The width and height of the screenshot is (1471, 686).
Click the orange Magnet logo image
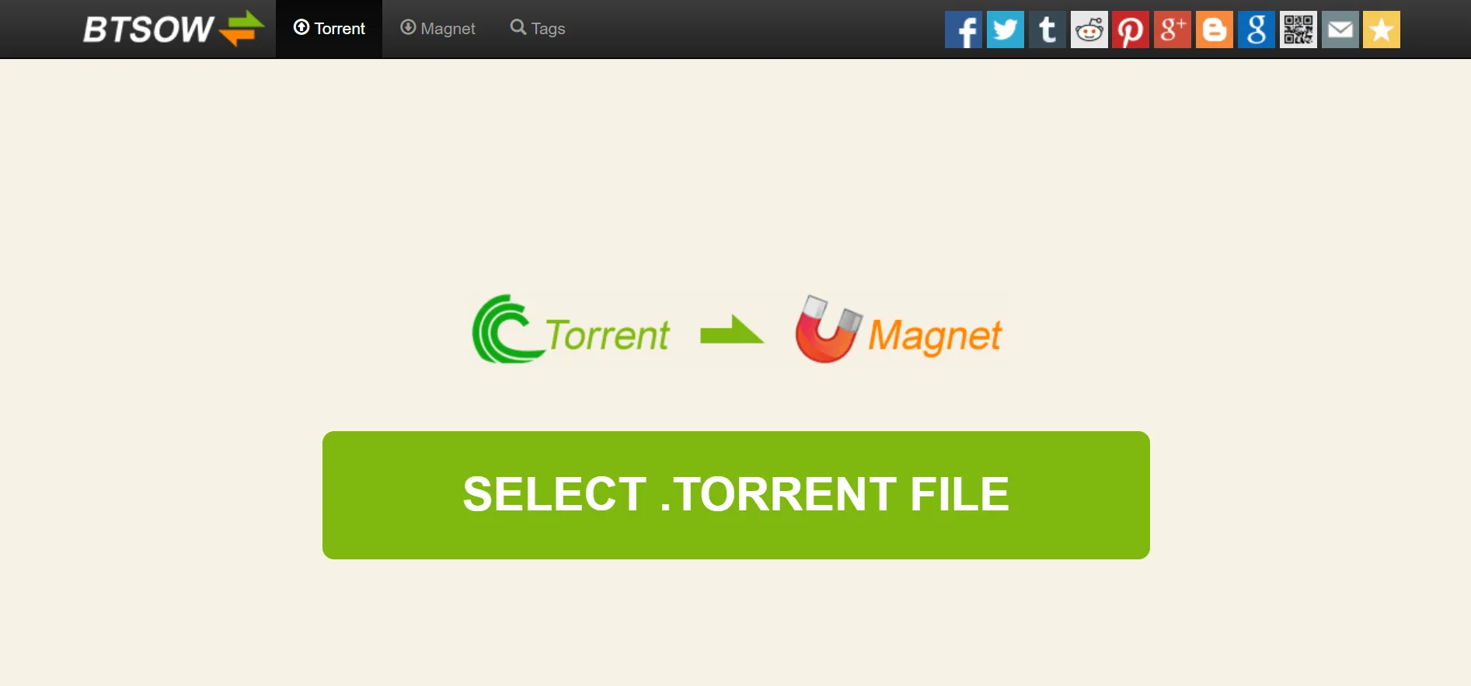[899, 329]
